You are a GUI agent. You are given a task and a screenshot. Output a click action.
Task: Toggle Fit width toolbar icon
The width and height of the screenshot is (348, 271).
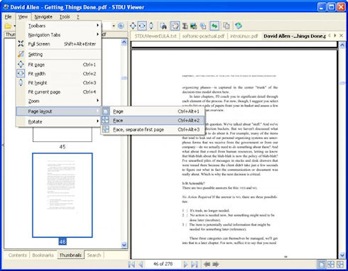142,26
